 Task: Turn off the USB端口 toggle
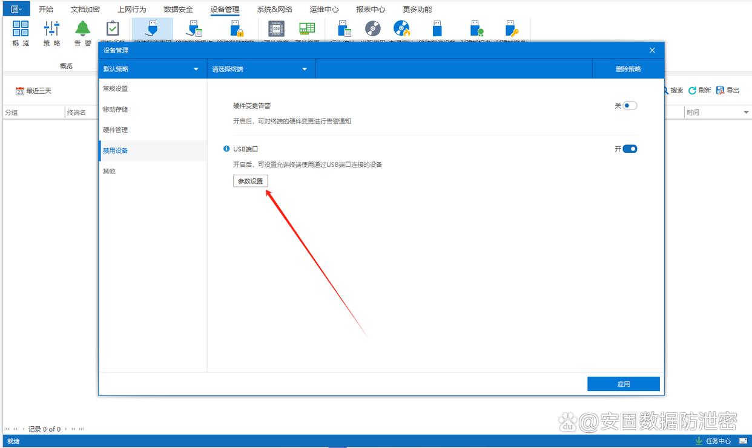click(x=630, y=149)
